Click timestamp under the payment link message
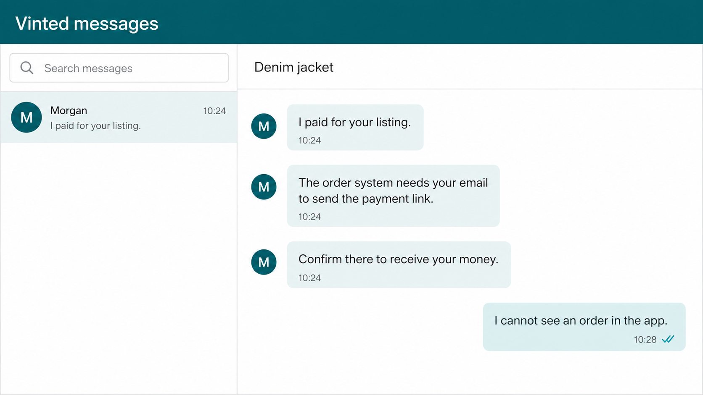 [x=309, y=217]
